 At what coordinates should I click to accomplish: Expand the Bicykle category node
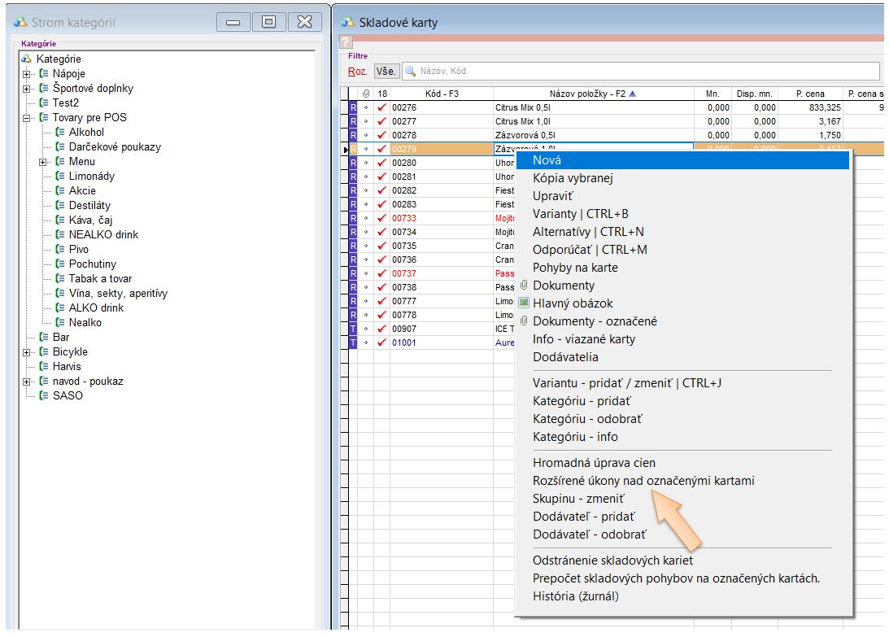click(x=27, y=352)
